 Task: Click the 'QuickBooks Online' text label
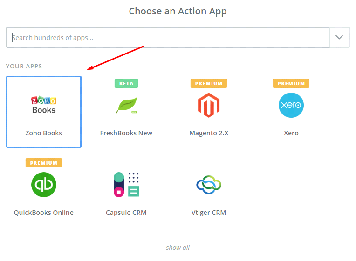[44, 213]
